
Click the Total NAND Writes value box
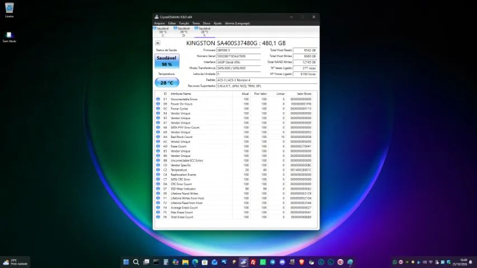(x=305, y=63)
